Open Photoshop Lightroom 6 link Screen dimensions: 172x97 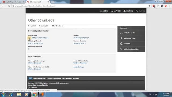point(29,49)
